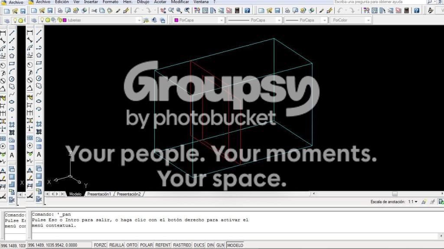This screenshot has width=444, height=249.
Task: Click the Layer Previous icon
Action: [154, 20]
